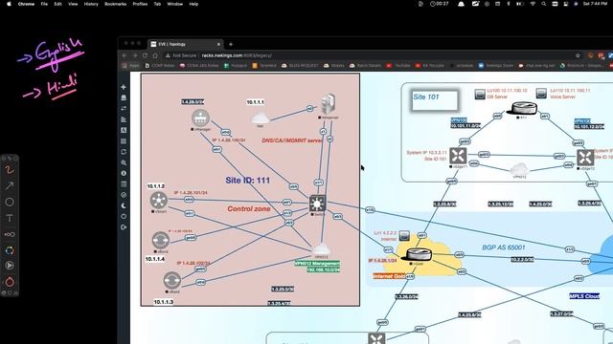613x344 pixels.
Task: Click the router icon on Internet Gold cloud
Action: click(x=419, y=255)
